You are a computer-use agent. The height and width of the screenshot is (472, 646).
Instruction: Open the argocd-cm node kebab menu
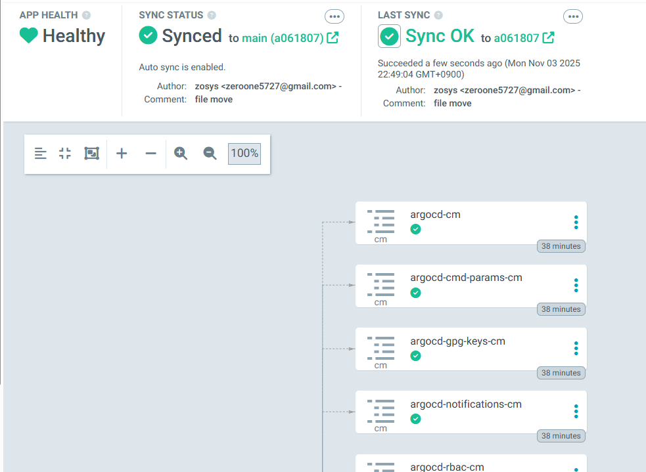point(576,223)
